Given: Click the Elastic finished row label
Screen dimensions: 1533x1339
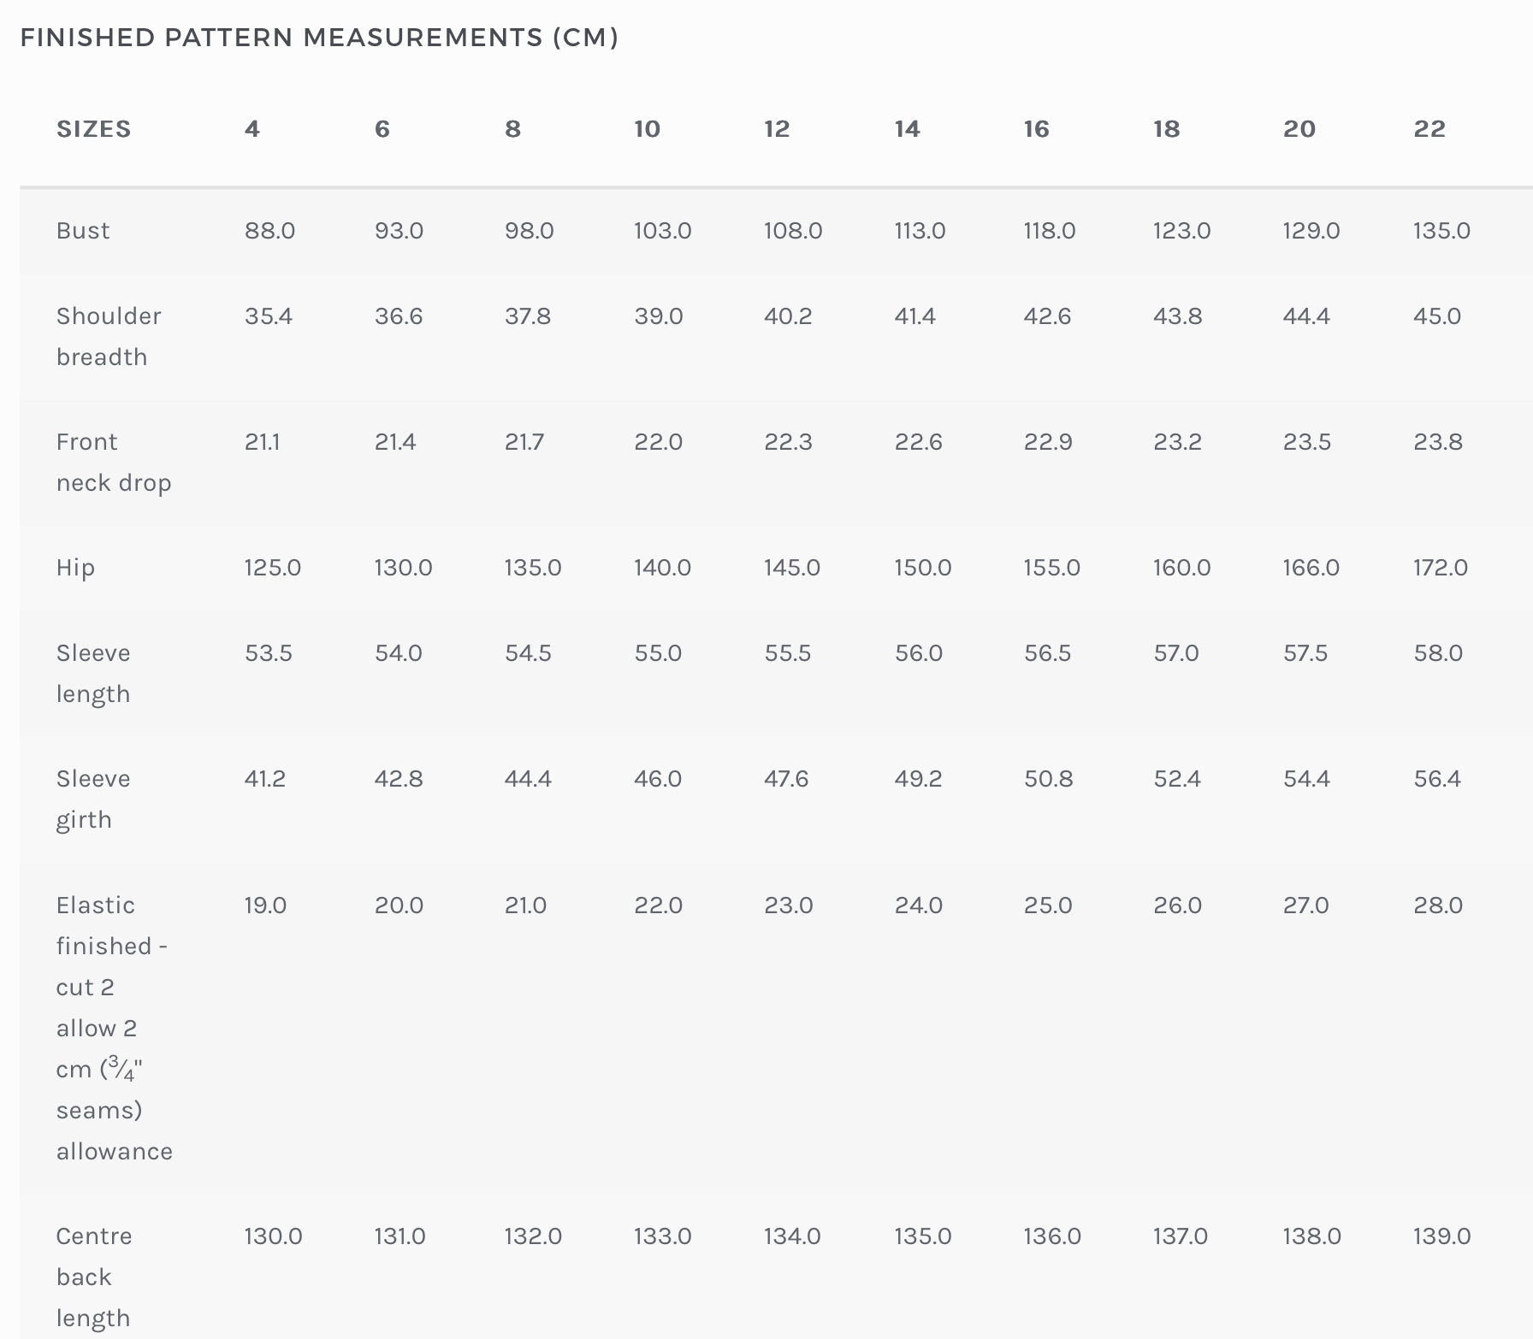Looking at the screenshot, I should 115,1028.
